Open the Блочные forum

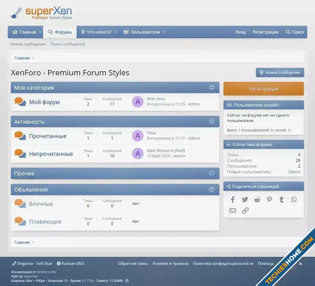(x=41, y=204)
